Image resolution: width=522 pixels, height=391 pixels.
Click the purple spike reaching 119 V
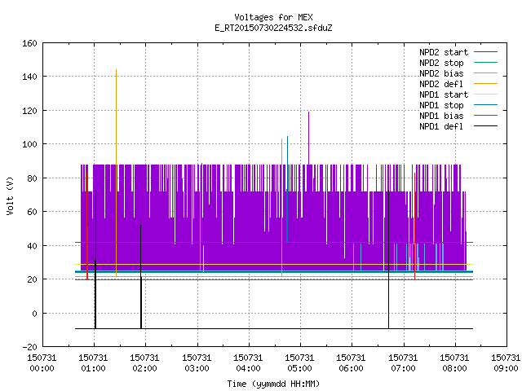308,138
